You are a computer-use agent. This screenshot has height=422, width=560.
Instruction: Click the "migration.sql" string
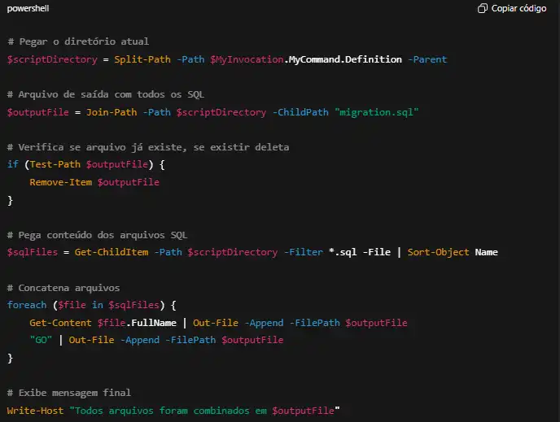tap(376, 112)
